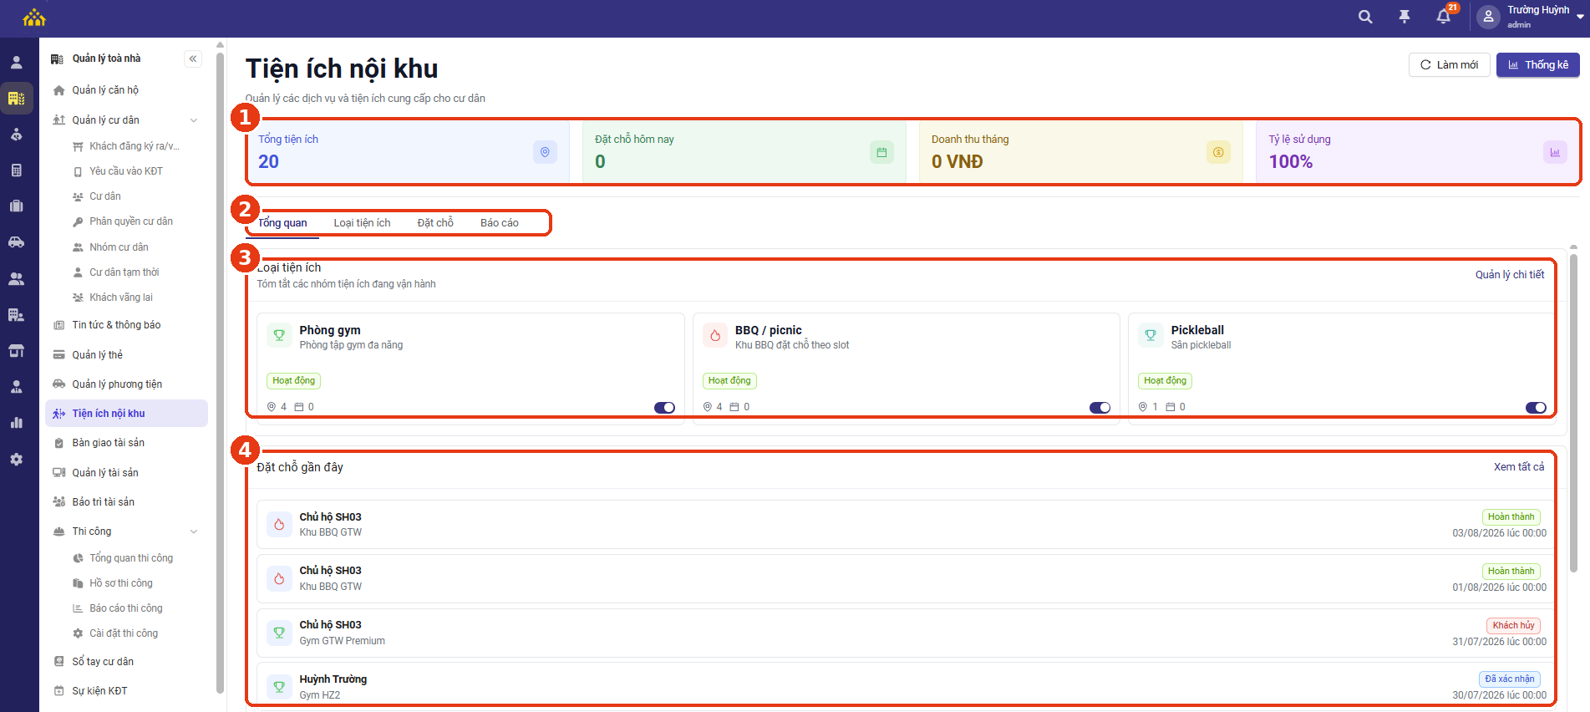Screen dimensions: 1590x712
Task: Toggle the BBQ / picnic amenity switch
Action: click(1100, 408)
